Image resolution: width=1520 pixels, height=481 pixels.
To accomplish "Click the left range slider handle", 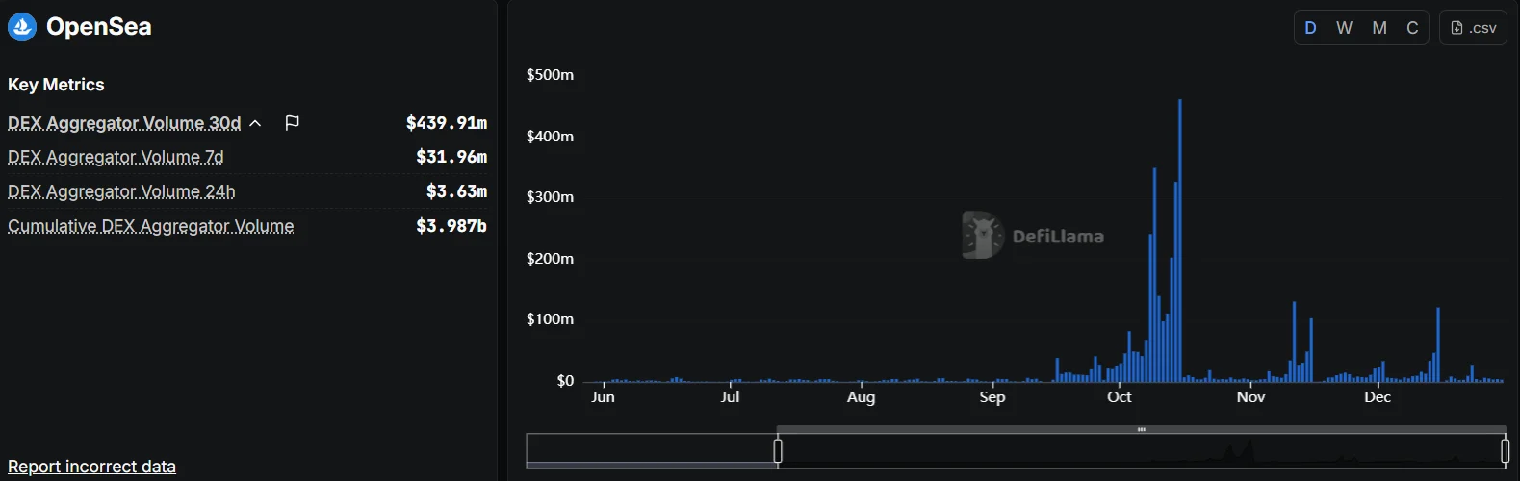I will 778,450.
